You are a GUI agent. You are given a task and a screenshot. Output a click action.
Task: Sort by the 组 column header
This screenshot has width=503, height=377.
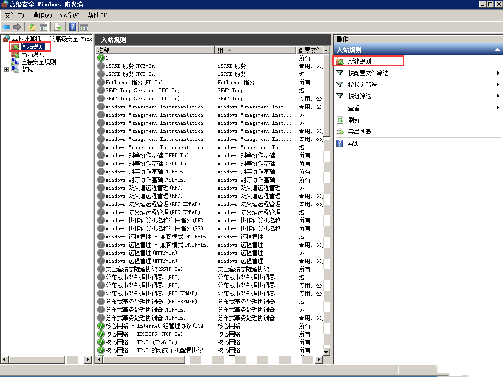[x=256, y=50]
